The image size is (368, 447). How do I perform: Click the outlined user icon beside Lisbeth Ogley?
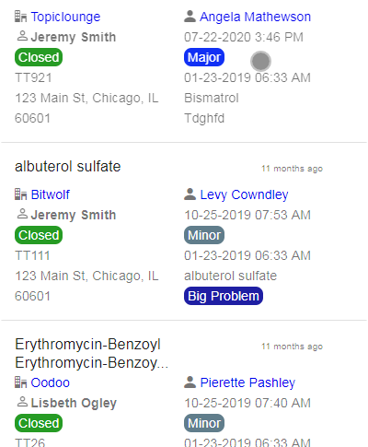[22, 402]
